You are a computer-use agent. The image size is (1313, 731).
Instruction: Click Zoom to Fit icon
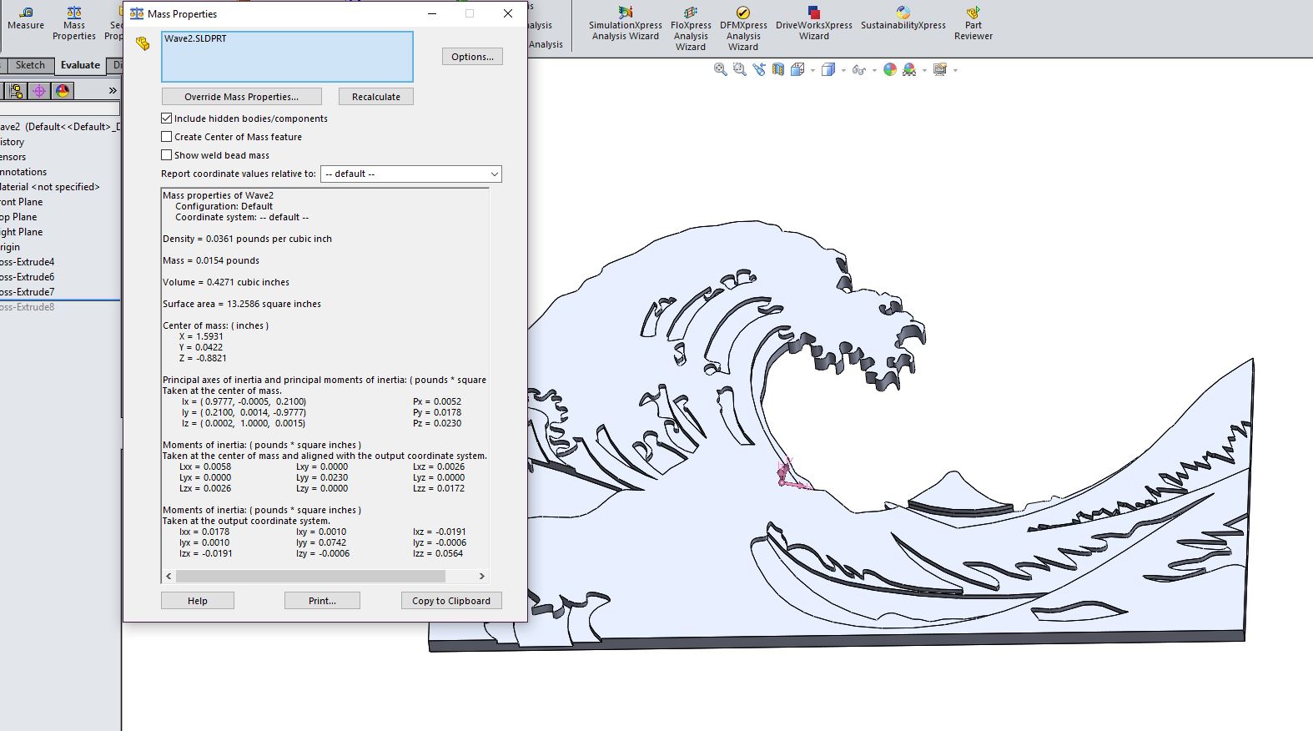tap(721, 70)
